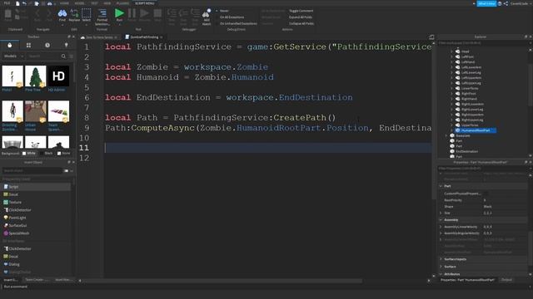The width and height of the screenshot is (533, 299).
Task: Open the Toolbox Recent clock icon
Action: pos(47,45)
